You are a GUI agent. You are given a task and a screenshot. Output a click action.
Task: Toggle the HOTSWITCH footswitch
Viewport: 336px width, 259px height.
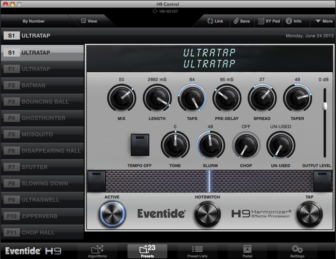[x=208, y=214]
